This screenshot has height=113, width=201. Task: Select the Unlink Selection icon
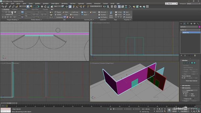pos(13,7)
